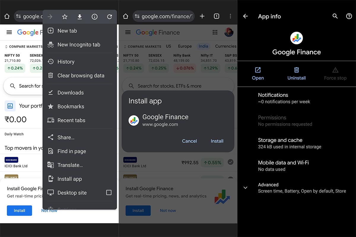The image size is (356, 237).
Task: Click the google.com/finance address bar
Action: tap(164, 17)
